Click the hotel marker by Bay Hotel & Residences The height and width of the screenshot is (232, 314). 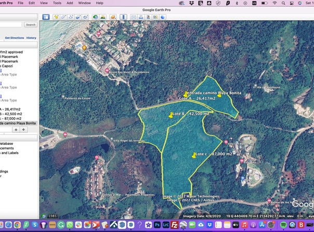[x=107, y=71]
